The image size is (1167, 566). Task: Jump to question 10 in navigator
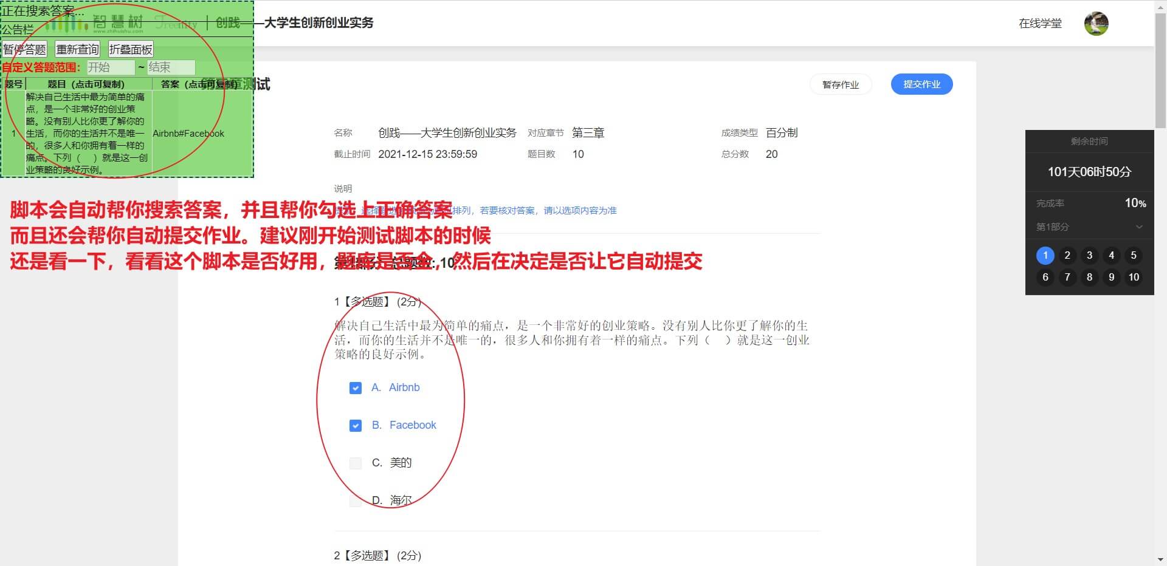1134,278
